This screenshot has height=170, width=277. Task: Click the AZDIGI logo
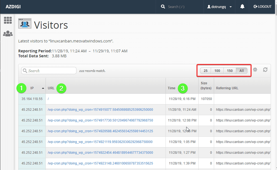click(13, 7)
